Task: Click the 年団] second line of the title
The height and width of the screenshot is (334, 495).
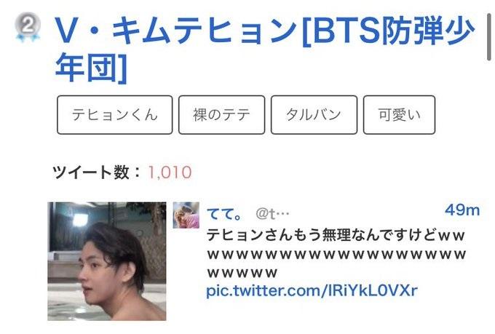Action: [x=91, y=67]
